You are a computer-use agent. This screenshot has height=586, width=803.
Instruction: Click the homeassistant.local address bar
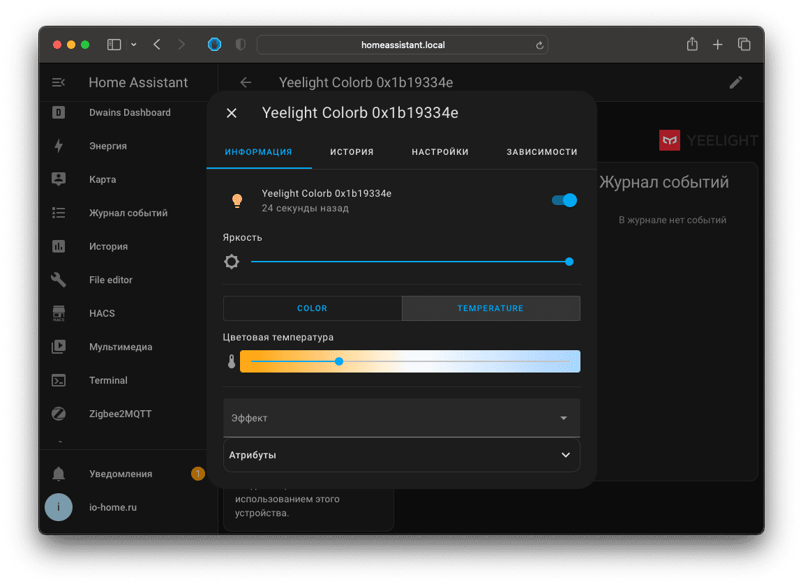(403, 45)
